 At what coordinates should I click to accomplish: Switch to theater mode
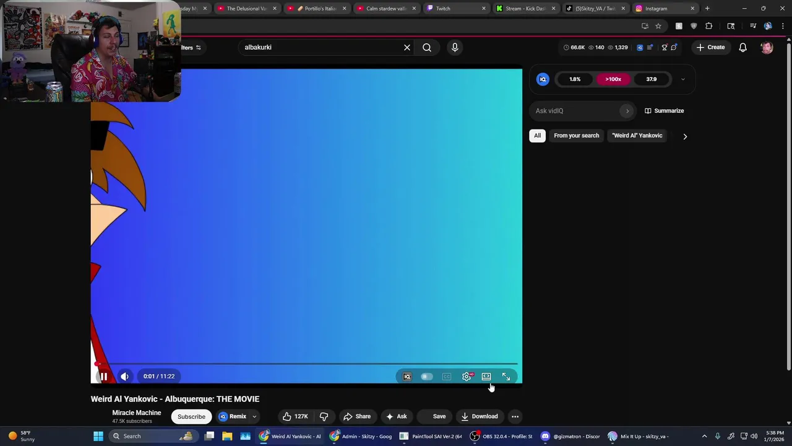pos(486,377)
